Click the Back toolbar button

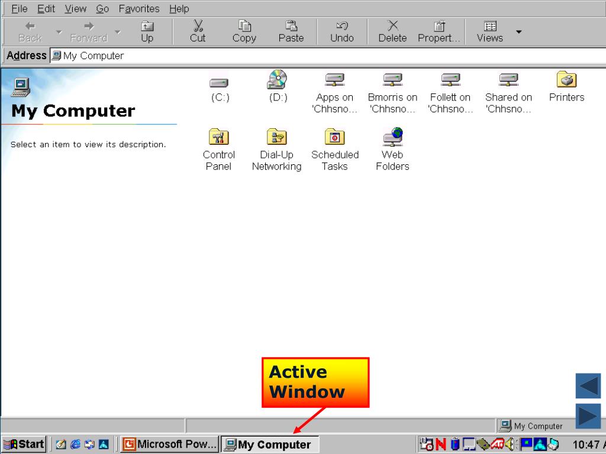(x=30, y=32)
